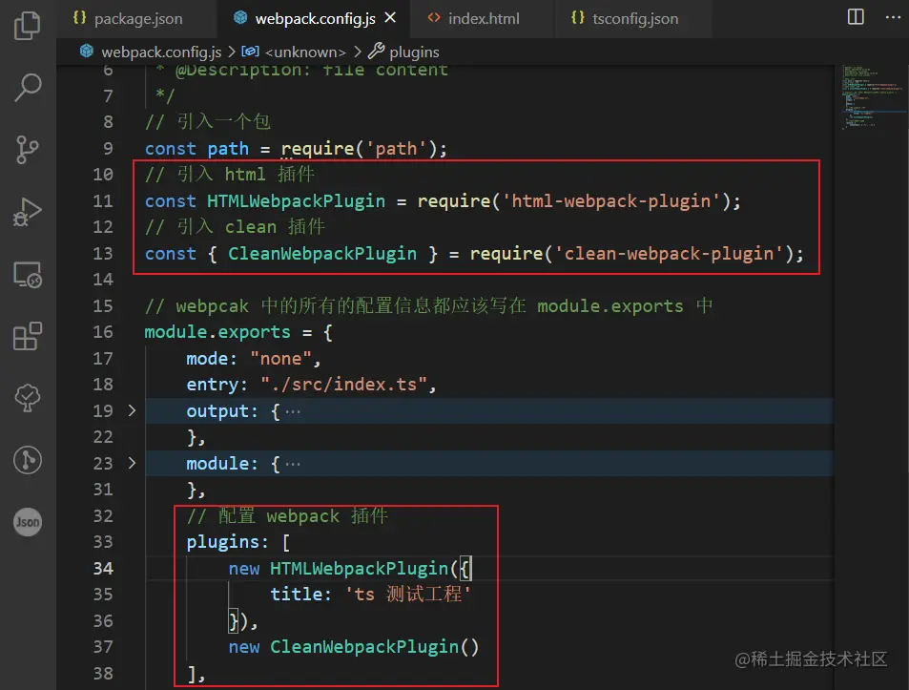909x690 pixels.
Task: Click webpack.config.js in the breadcrumb
Action: [x=161, y=52]
